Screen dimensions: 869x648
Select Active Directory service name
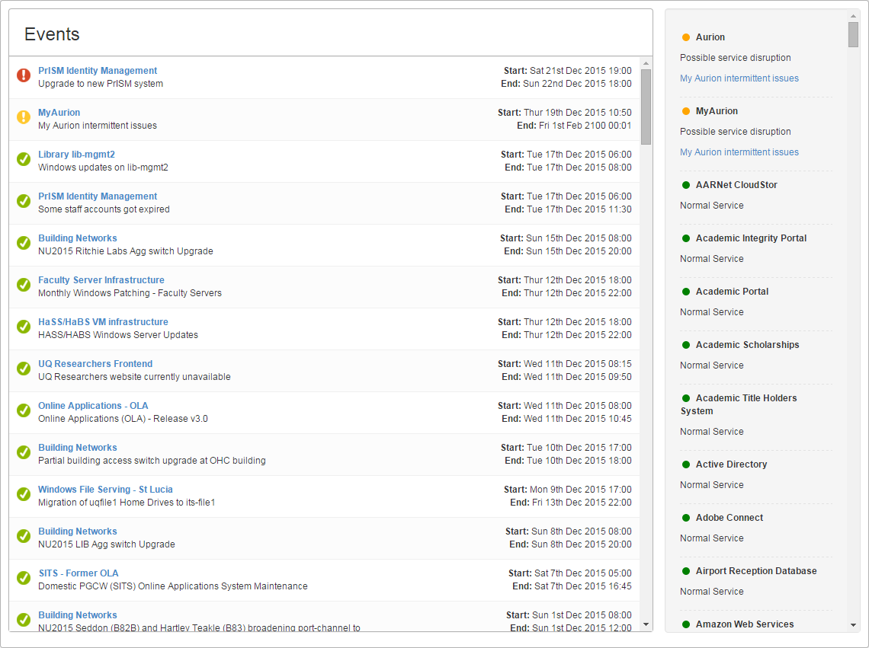(732, 464)
